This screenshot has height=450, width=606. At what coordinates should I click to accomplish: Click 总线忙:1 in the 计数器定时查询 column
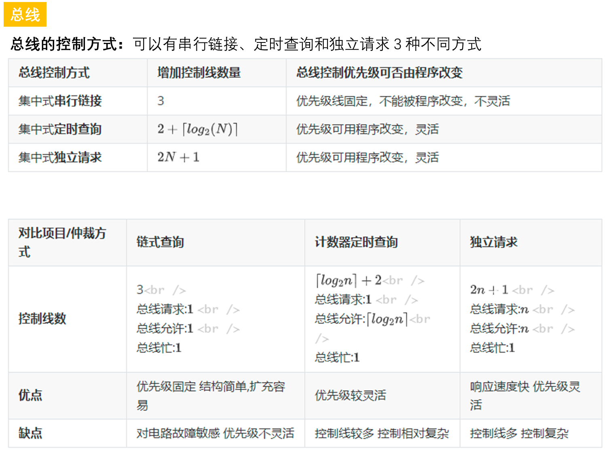337,357
